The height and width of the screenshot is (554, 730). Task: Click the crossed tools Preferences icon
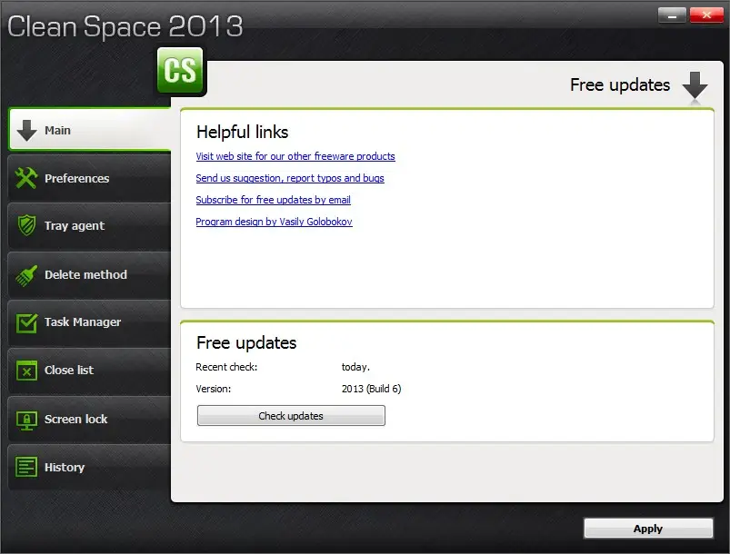click(x=26, y=178)
